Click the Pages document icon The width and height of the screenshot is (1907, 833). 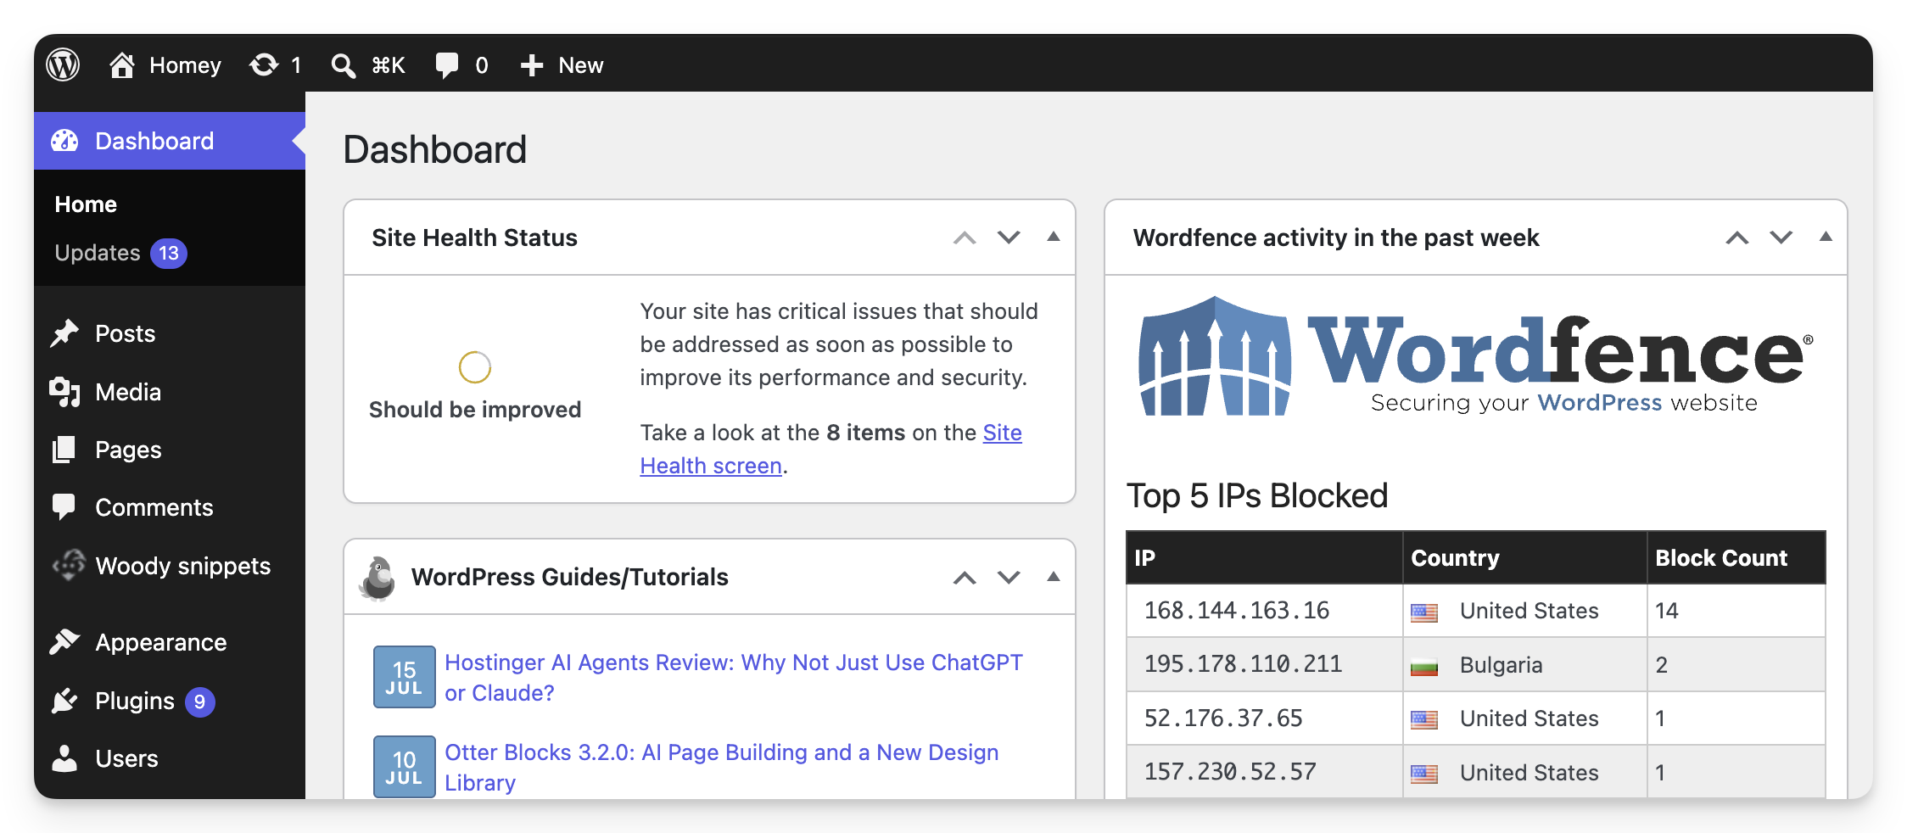[x=64, y=450]
